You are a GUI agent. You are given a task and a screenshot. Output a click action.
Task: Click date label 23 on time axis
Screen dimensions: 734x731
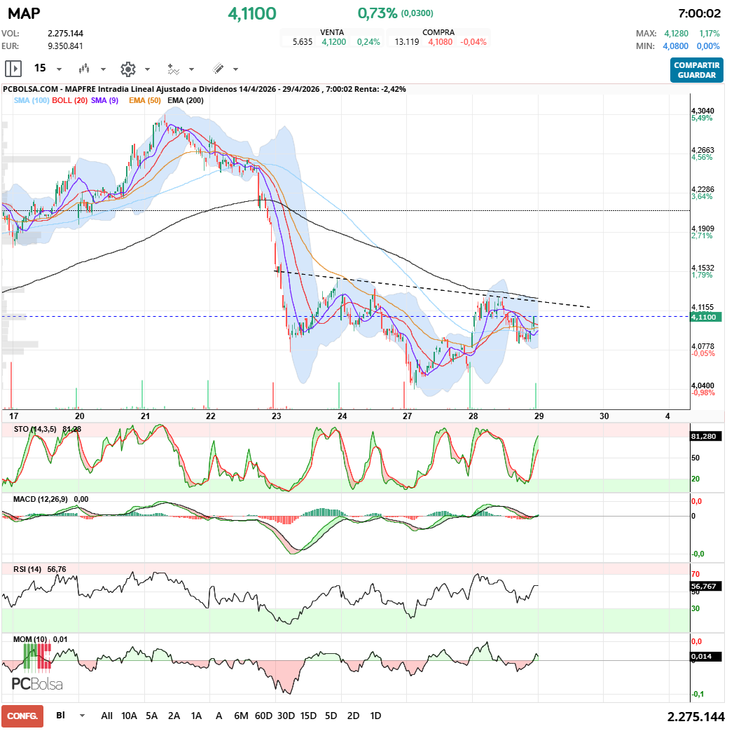coord(276,416)
